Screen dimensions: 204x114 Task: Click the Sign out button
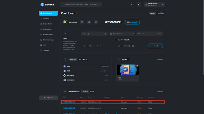click(x=48, y=98)
